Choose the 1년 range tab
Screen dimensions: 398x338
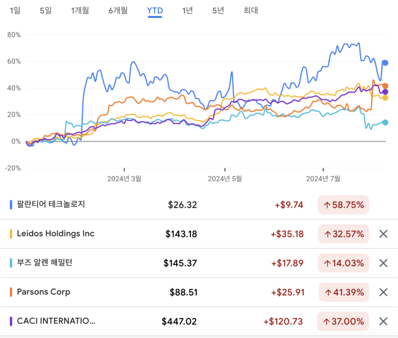tap(187, 10)
